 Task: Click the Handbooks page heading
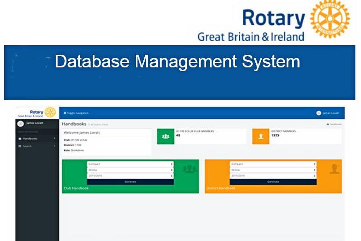pyautogui.click(x=74, y=124)
